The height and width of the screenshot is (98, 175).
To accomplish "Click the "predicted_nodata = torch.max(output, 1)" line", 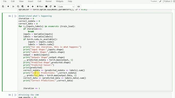I will pos(48,60).
